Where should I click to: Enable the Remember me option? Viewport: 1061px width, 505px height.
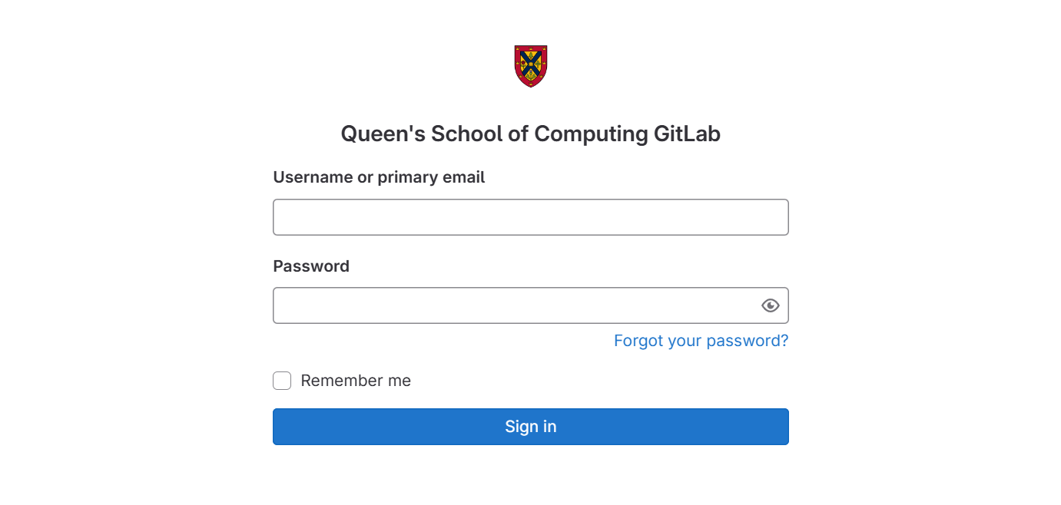(x=282, y=381)
